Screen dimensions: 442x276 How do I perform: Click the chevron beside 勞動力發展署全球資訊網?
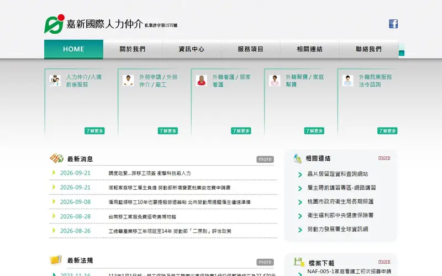coord(300,230)
